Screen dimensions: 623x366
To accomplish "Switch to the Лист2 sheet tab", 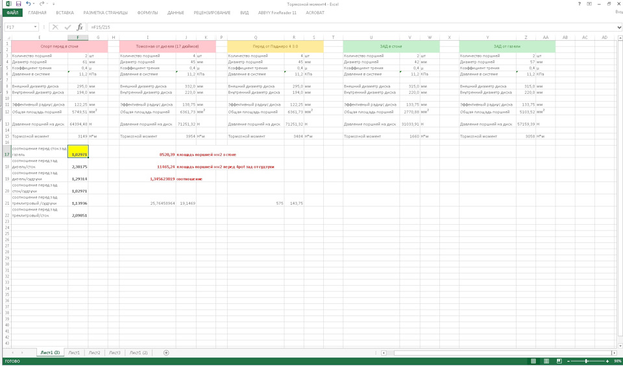I will click(x=95, y=352).
